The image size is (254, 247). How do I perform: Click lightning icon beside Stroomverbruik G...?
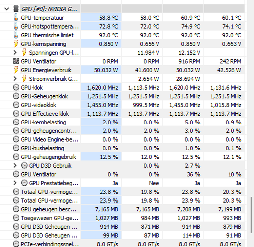24,79
